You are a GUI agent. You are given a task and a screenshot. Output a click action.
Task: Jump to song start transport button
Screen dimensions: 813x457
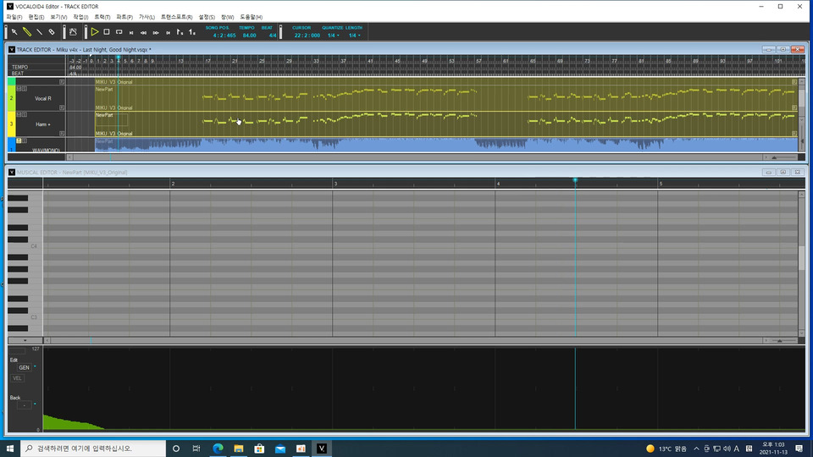(x=131, y=33)
